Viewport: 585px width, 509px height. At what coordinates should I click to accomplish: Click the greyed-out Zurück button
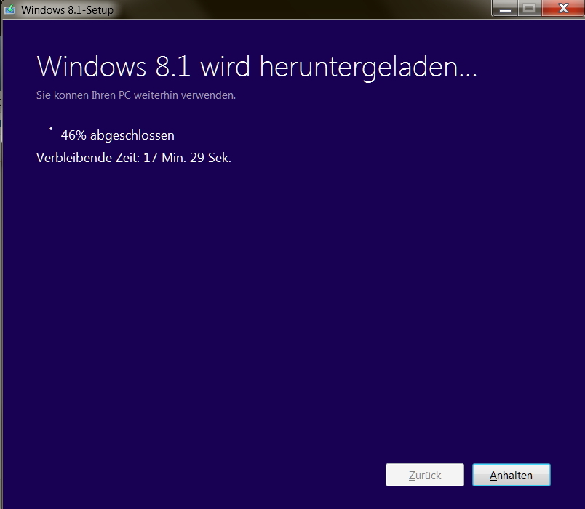click(x=425, y=475)
